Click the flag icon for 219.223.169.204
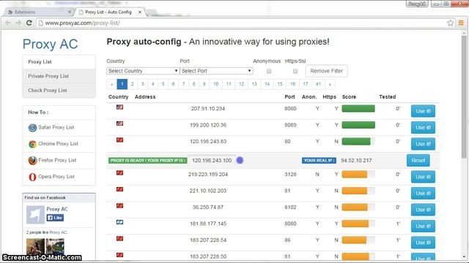469x263 pixels. [119, 172]
